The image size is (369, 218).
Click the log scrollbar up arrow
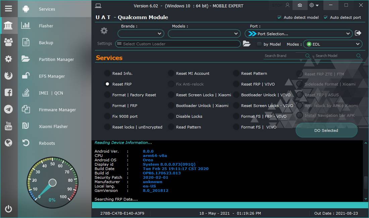(x=366, y=143)
